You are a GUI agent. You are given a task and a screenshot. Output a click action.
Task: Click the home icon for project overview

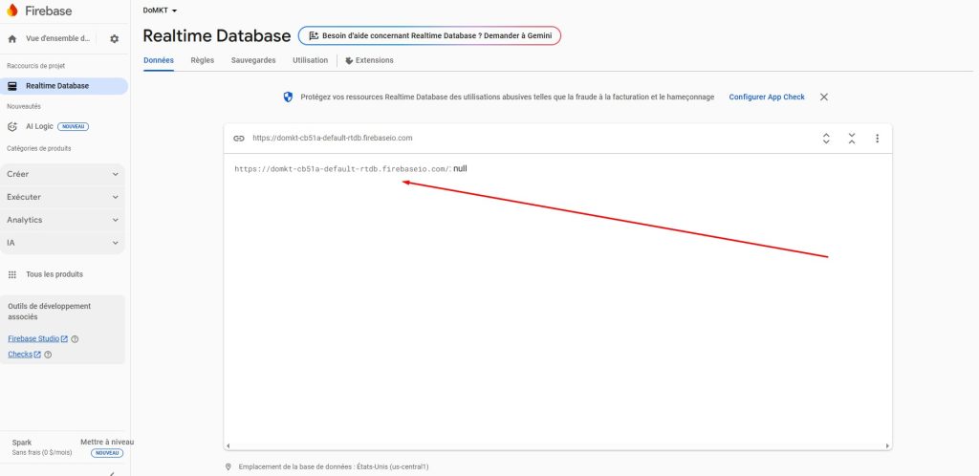(x=11, y=38)
